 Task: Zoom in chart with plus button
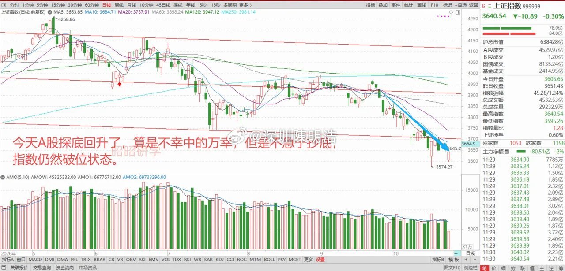pos(466,260)
